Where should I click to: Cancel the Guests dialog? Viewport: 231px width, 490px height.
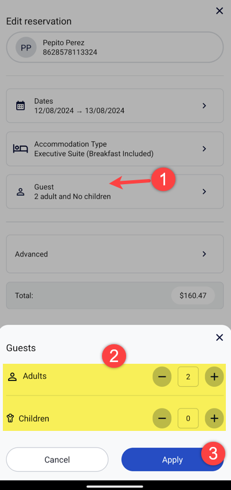pyautogui.click(x=57, y=460)
